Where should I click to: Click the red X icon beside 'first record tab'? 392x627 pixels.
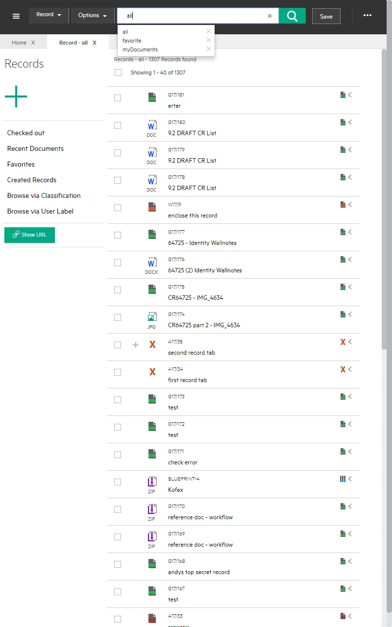click(152, 372)
